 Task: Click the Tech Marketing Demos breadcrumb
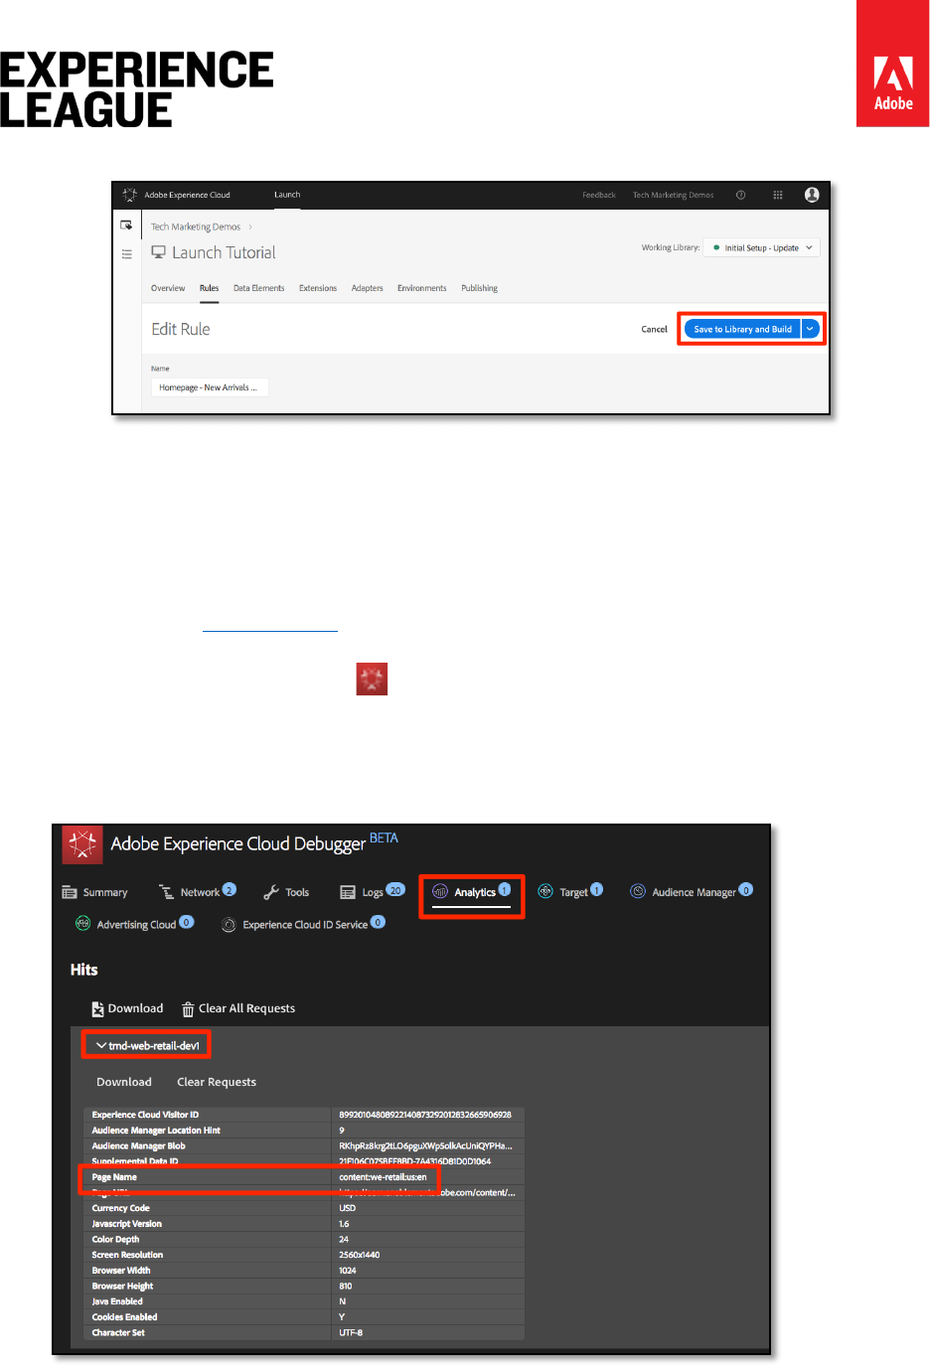coord(196,228)
